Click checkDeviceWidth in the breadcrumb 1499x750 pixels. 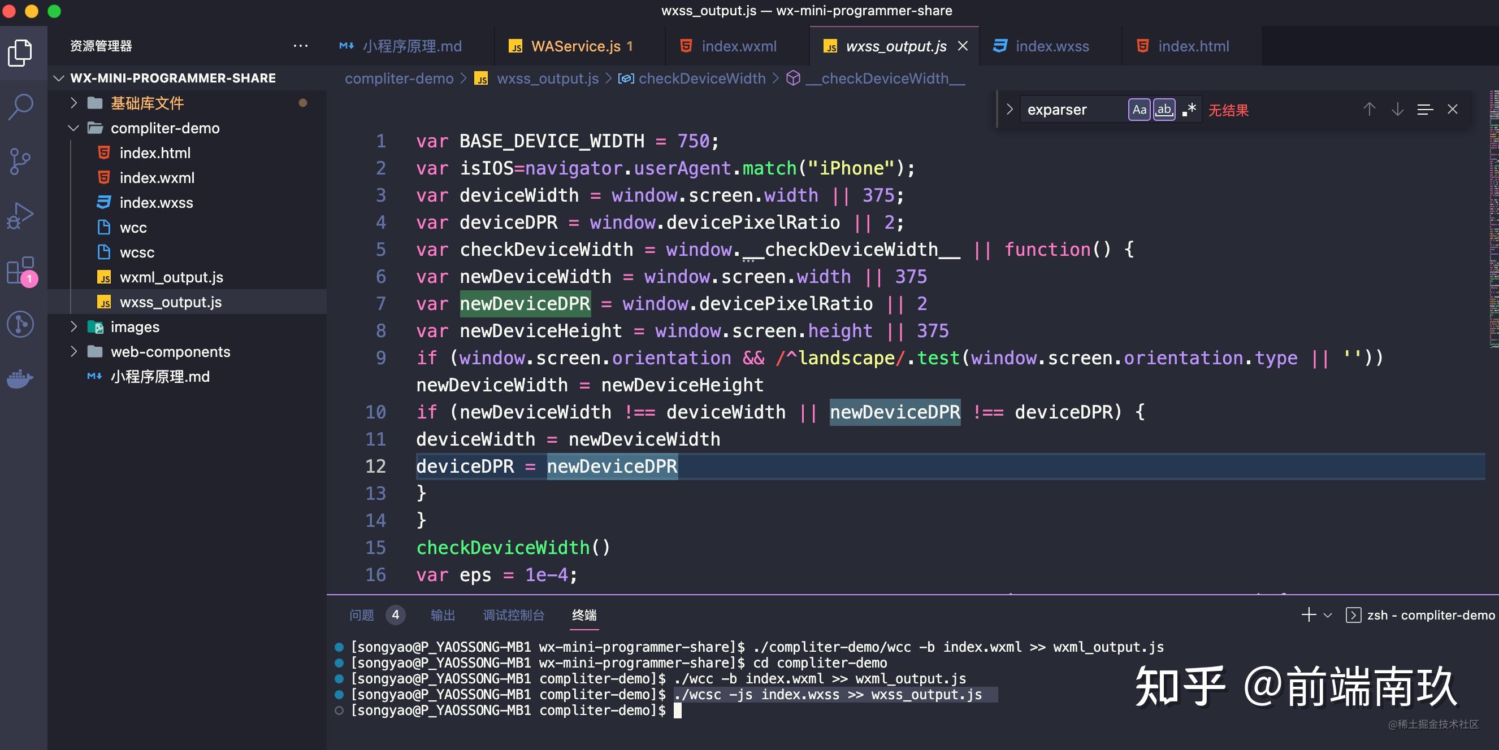pyautogui.click(x=701, y=79)
